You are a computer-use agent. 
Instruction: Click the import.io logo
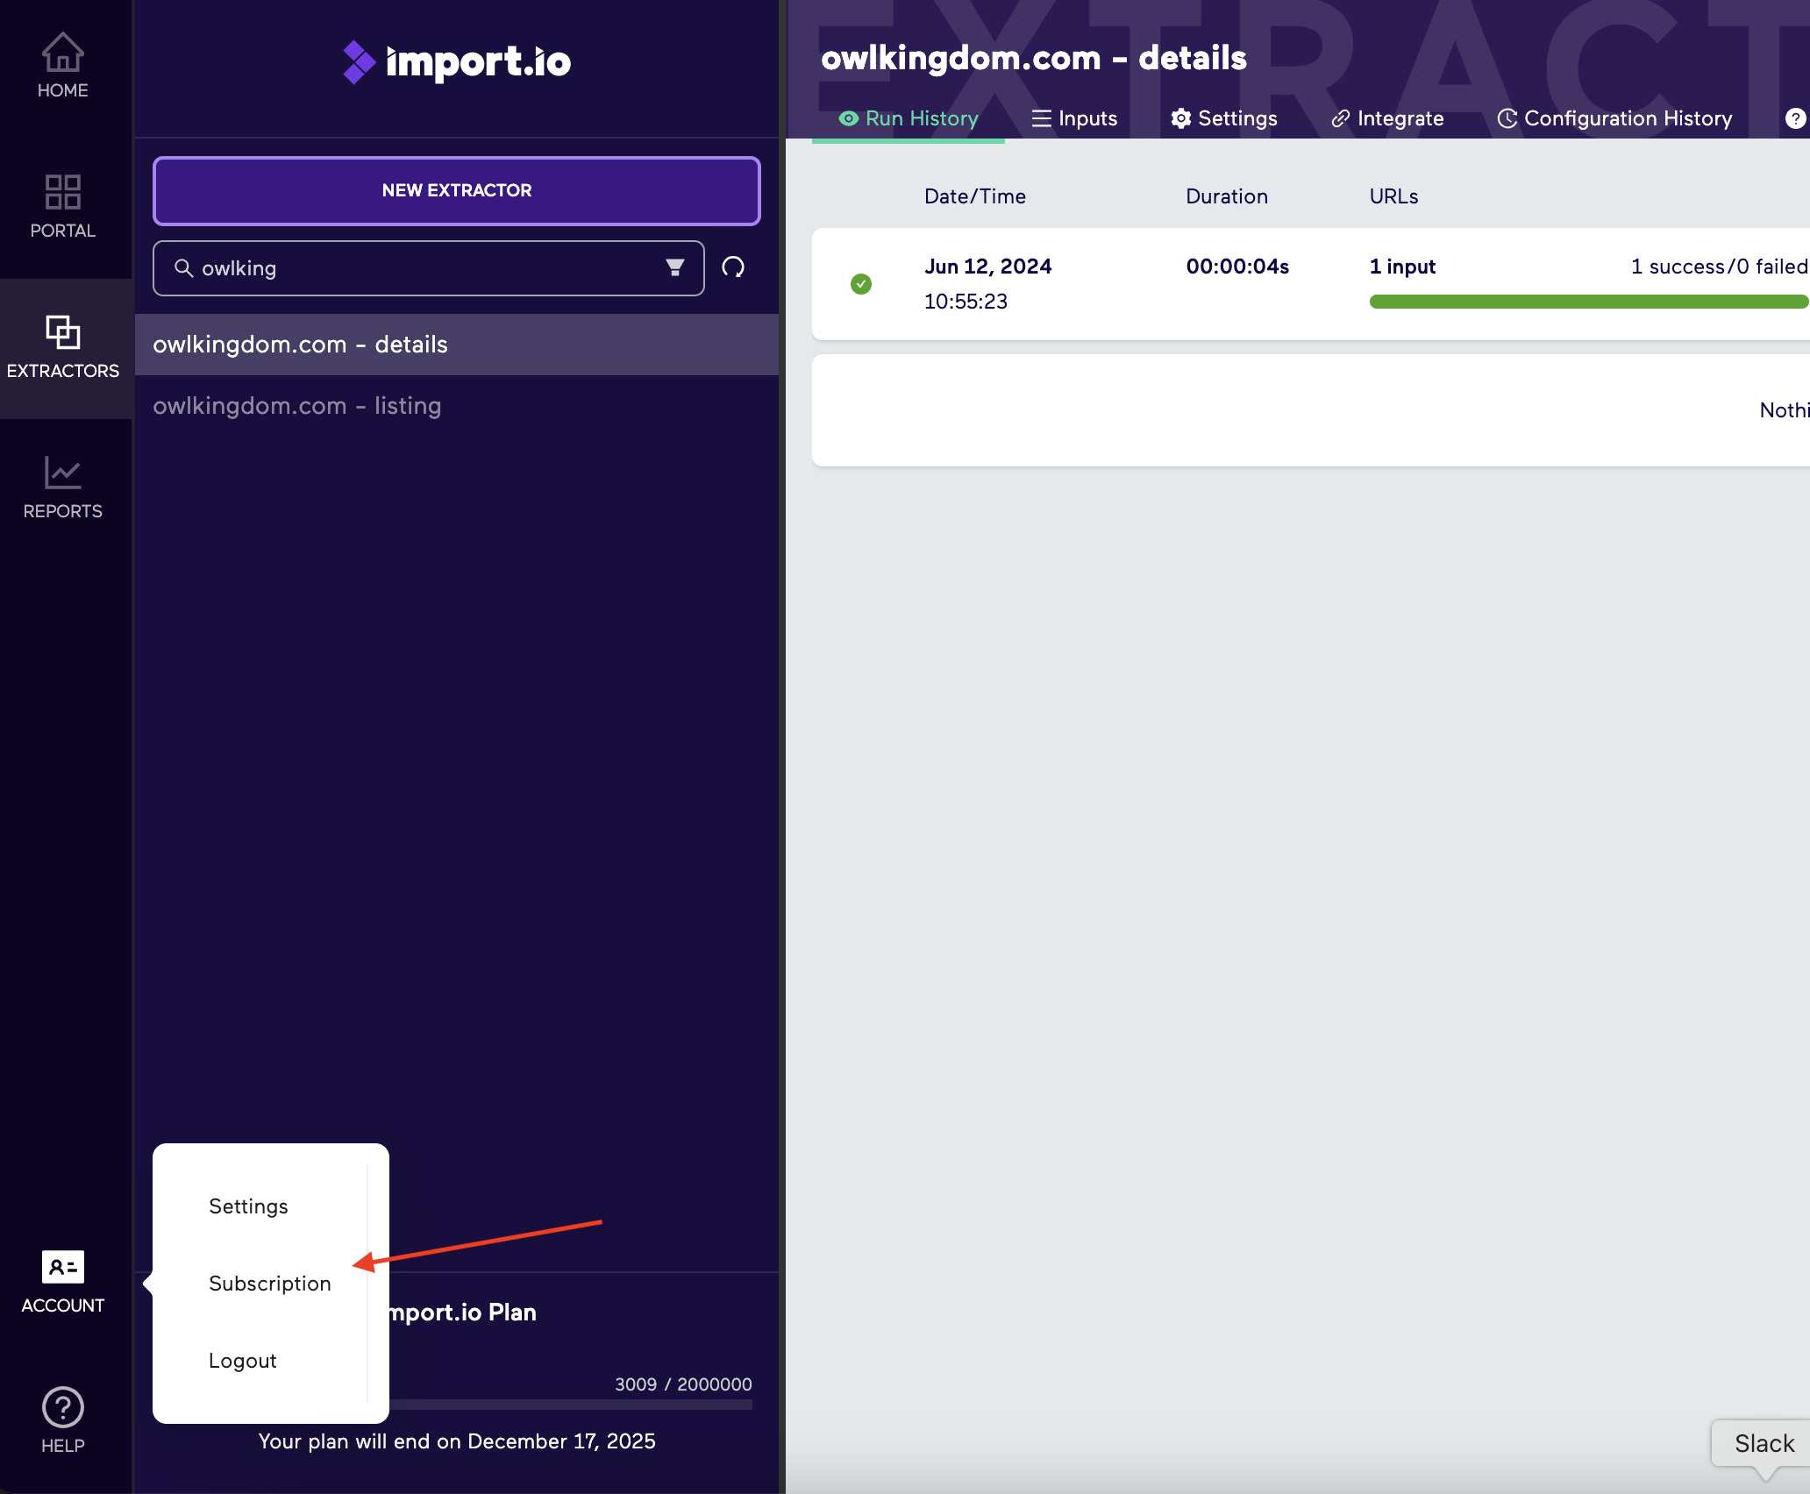tap(455, 61)
